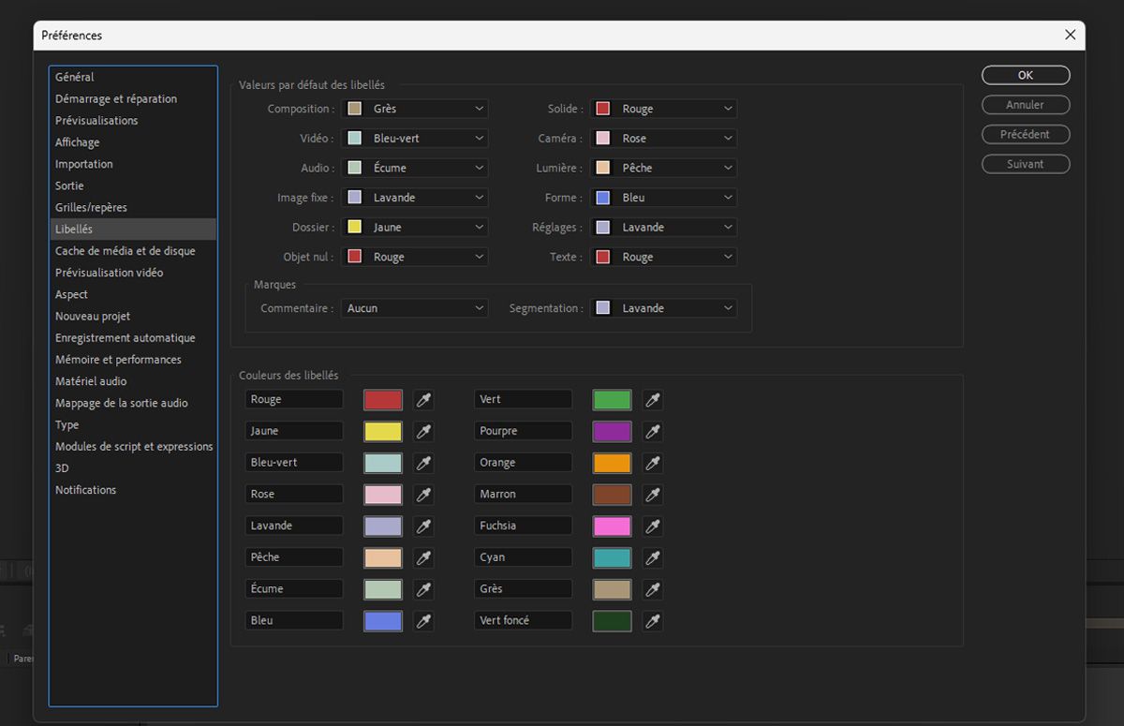Viewport: 1124px width, 726px height.
Task: Click the Pourpre color swatch
Action: pyautogui.click(x=613, y=432)
